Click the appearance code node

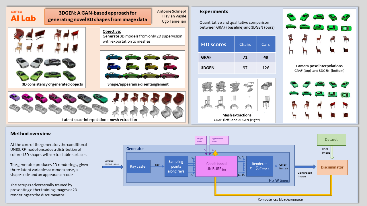pyautogui.click(x=219, y=140)
